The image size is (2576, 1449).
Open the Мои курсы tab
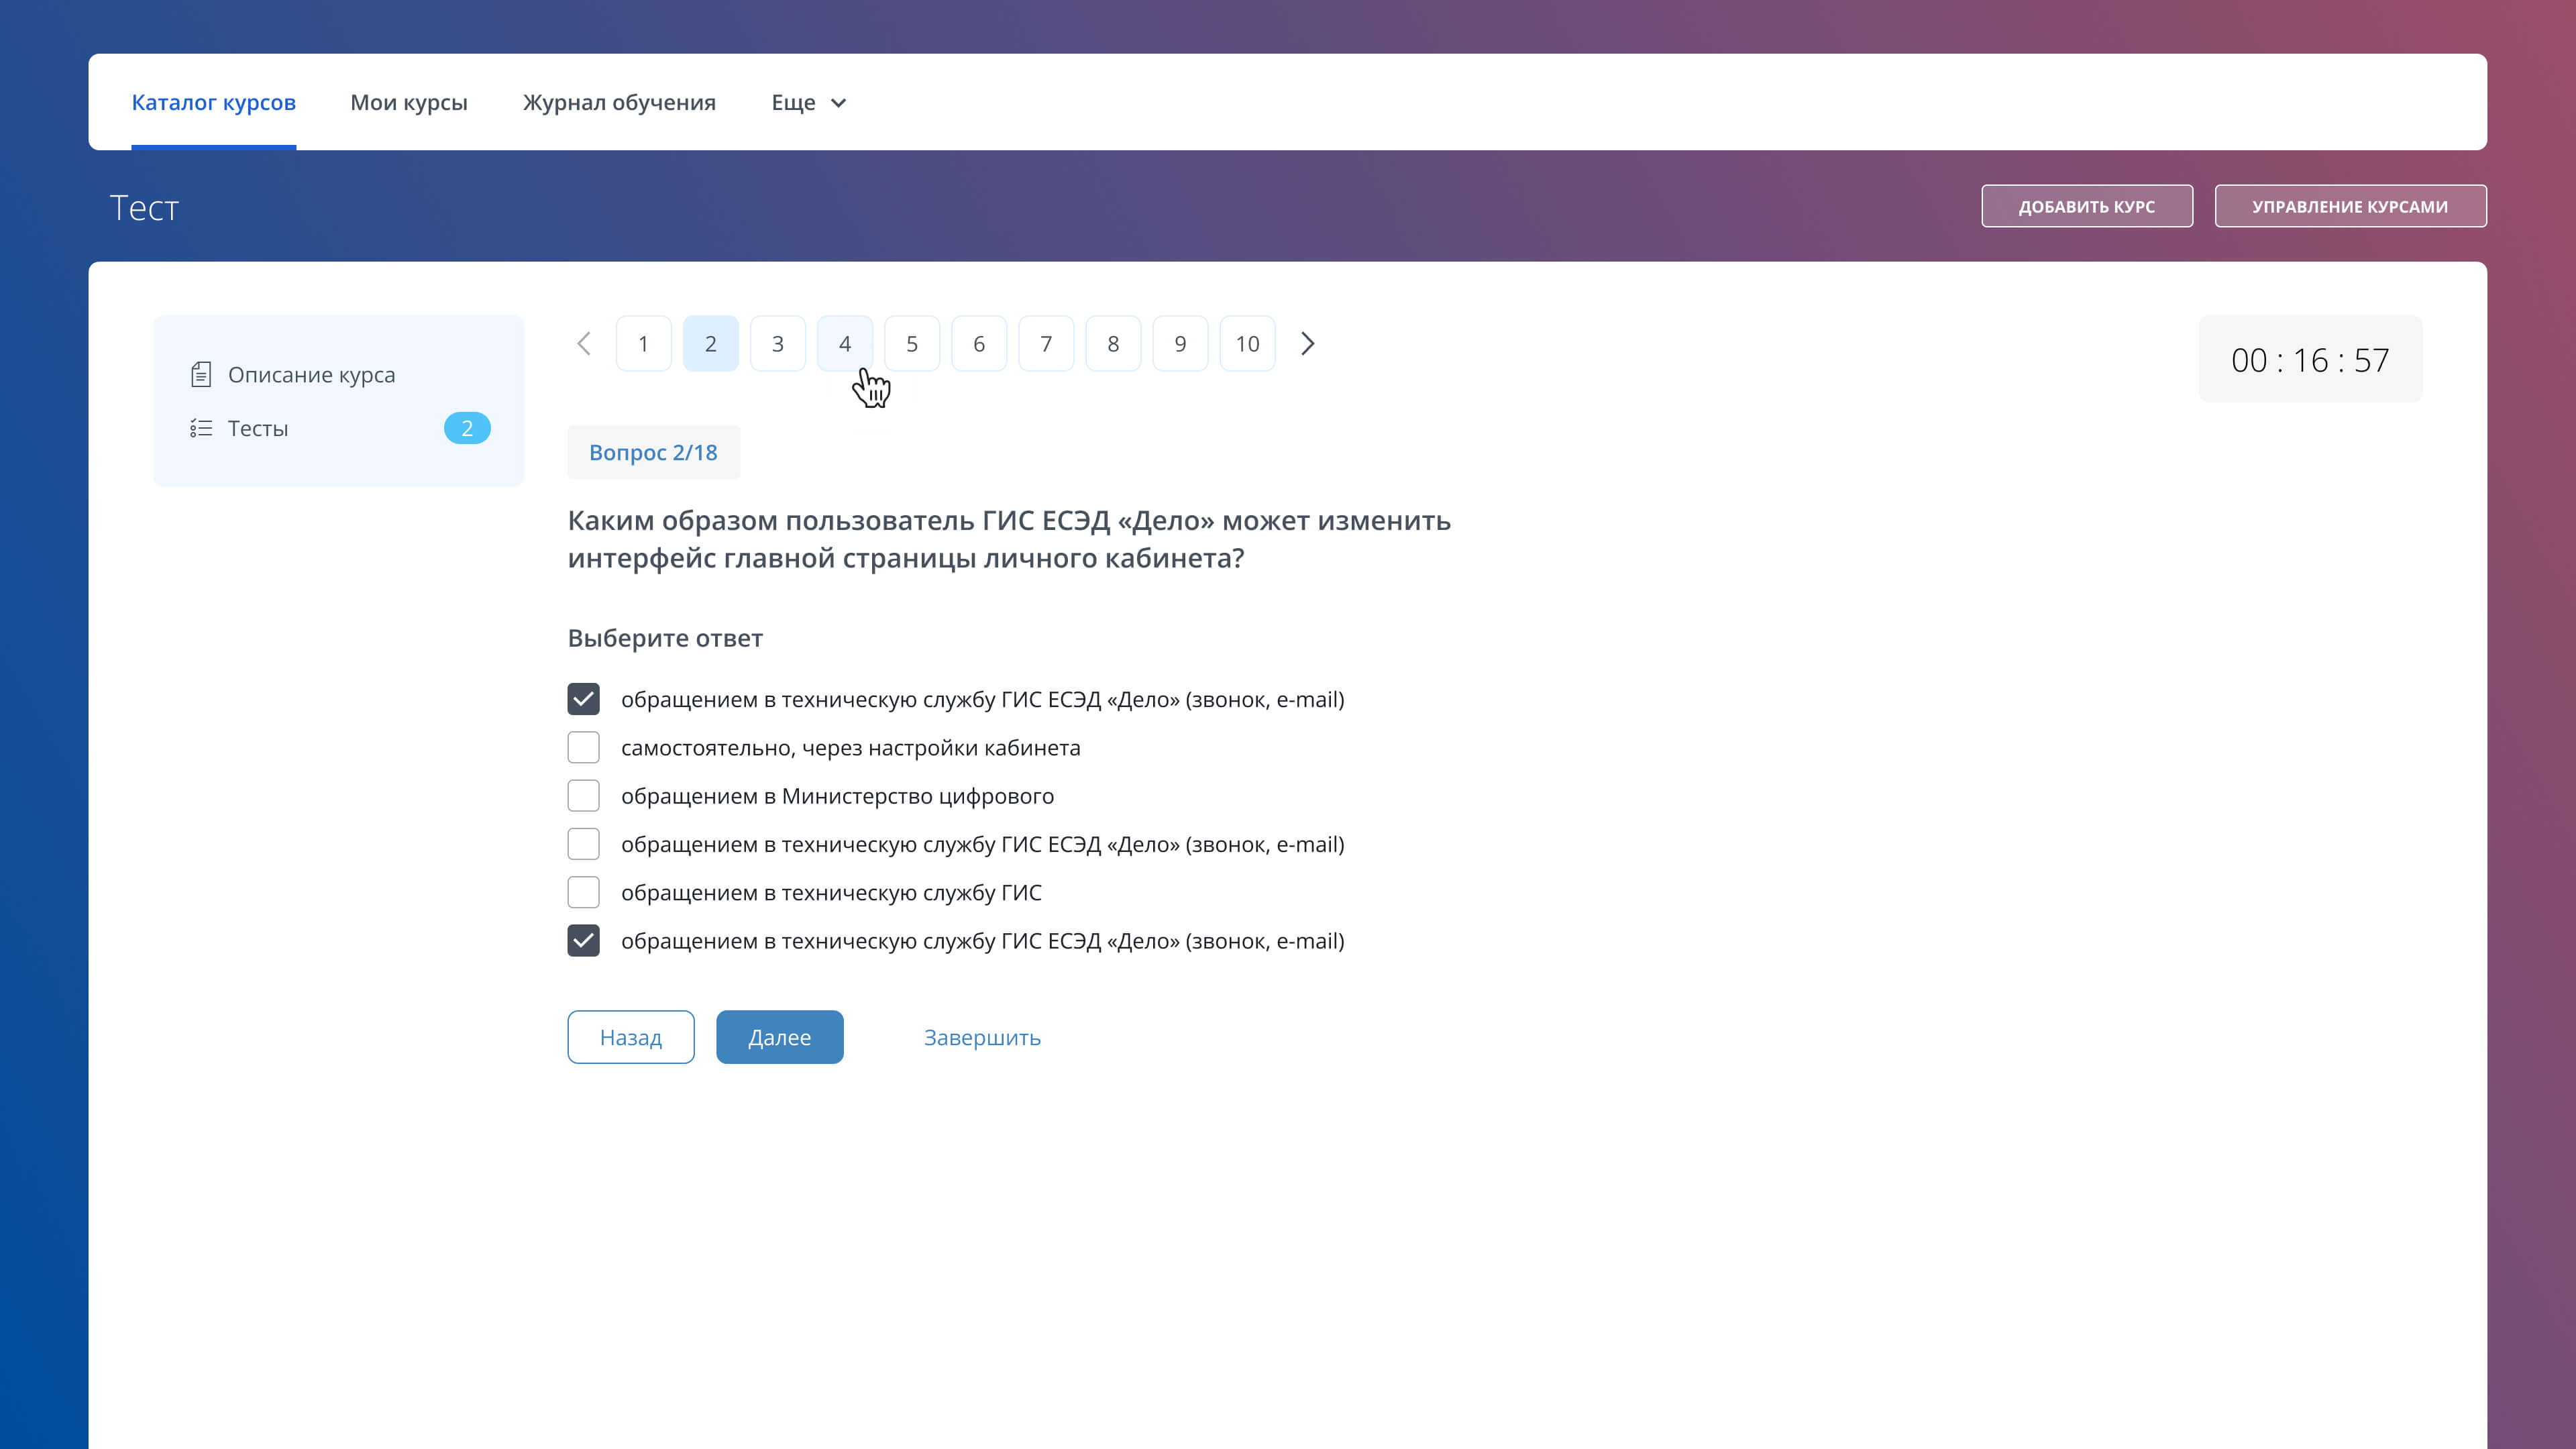coord(408,103)
